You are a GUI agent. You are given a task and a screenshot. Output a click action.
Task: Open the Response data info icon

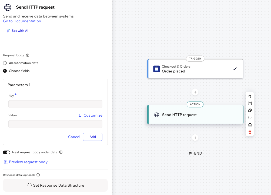coord(38,175)
